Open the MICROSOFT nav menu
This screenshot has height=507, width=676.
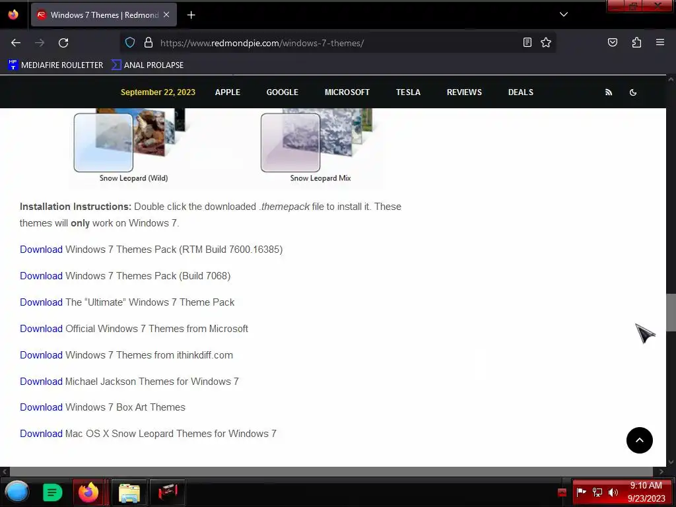(347, 92)
